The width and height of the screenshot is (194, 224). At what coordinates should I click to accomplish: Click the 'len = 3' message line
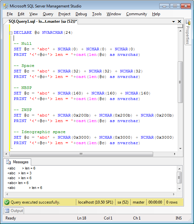pyautogui.click(x=19, y=173)
